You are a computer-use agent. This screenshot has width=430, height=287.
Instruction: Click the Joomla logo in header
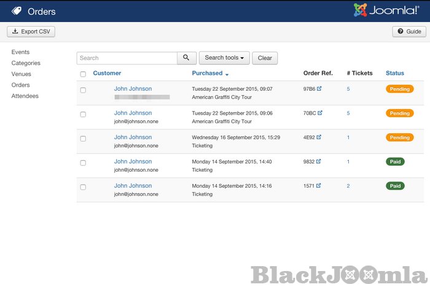pyautogui.click(x=386, y=11)
